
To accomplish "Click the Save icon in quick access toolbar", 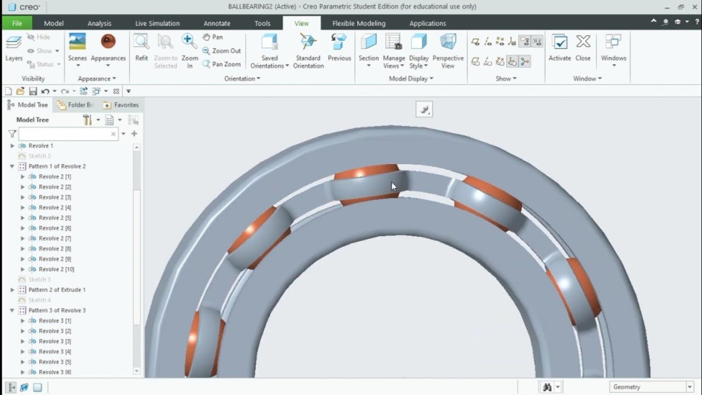I will tap(33, 91).
